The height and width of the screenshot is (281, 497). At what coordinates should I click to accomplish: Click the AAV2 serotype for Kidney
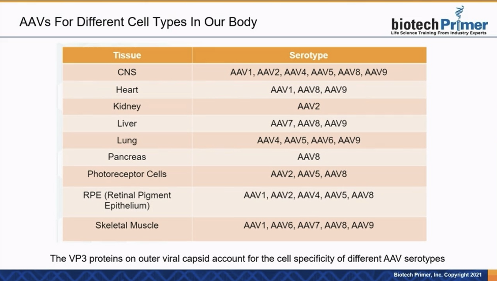coord(309,106)
